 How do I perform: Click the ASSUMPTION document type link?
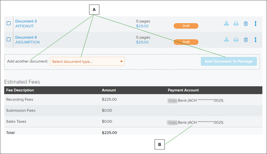pyautogui.click(x=27, y=42)
